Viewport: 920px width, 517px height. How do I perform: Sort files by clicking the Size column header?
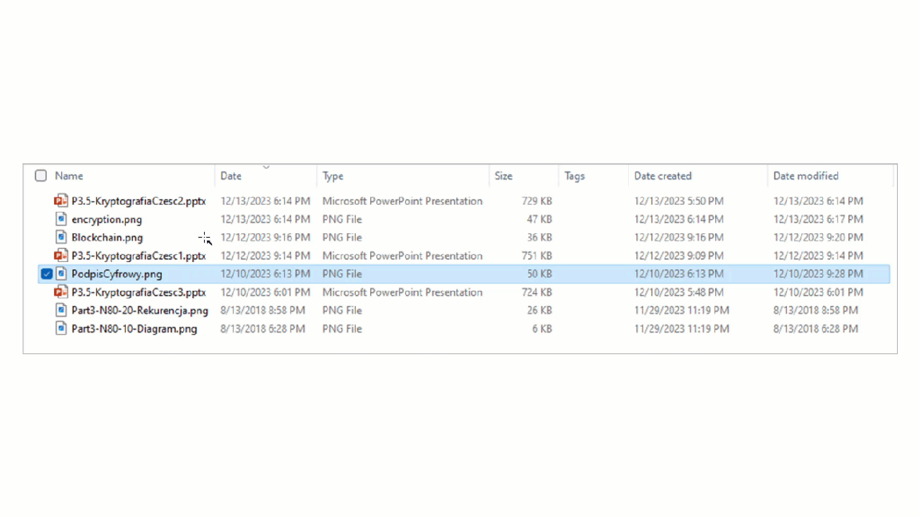[x=503, y=176]
